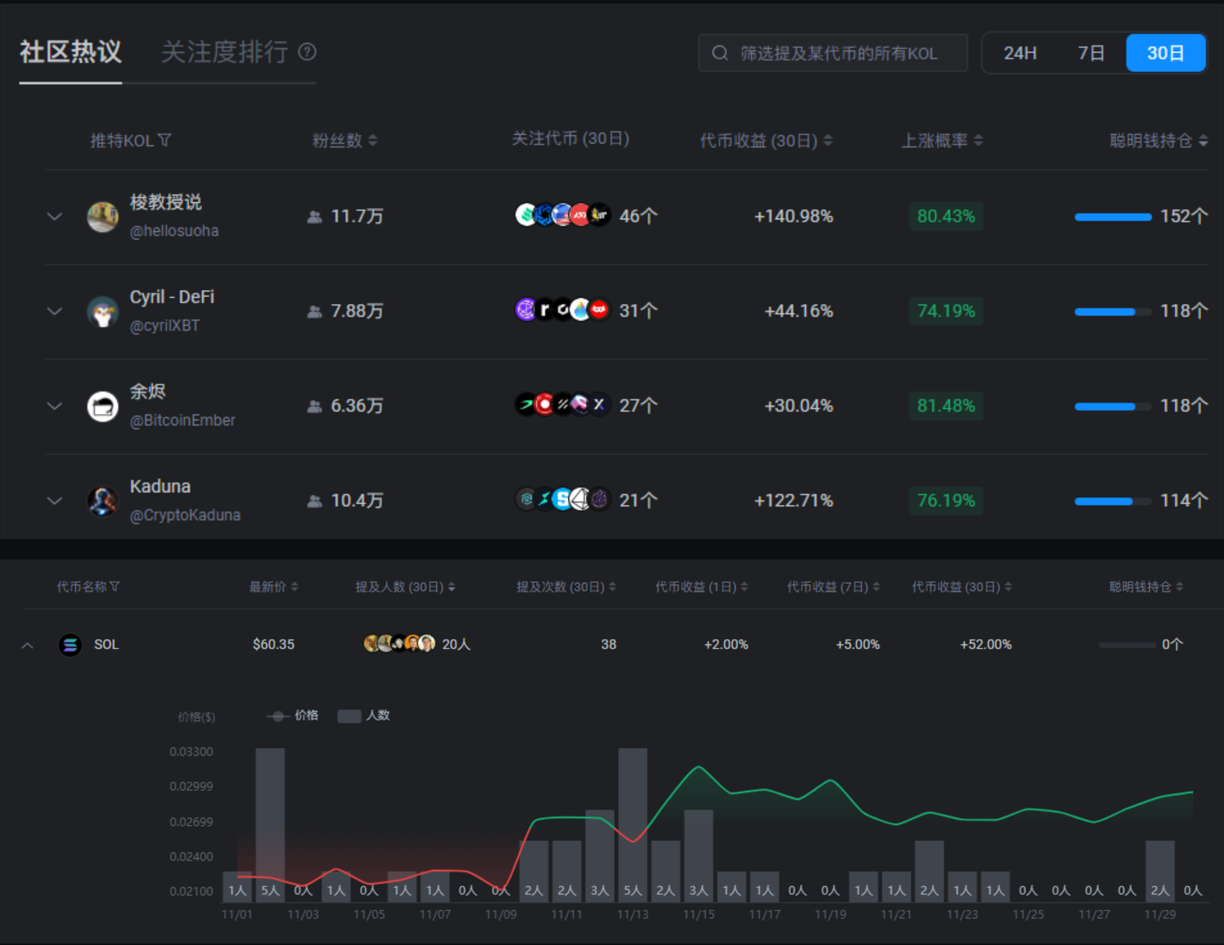Select the 7日 time range
This screenshot has width=1224, height=945.
point(1091,53)
